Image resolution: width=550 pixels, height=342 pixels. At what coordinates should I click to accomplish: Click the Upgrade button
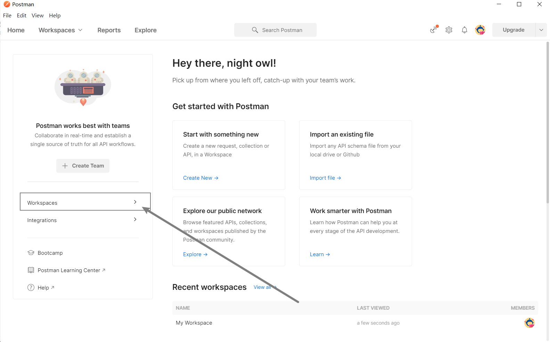(x=514, y=30)
